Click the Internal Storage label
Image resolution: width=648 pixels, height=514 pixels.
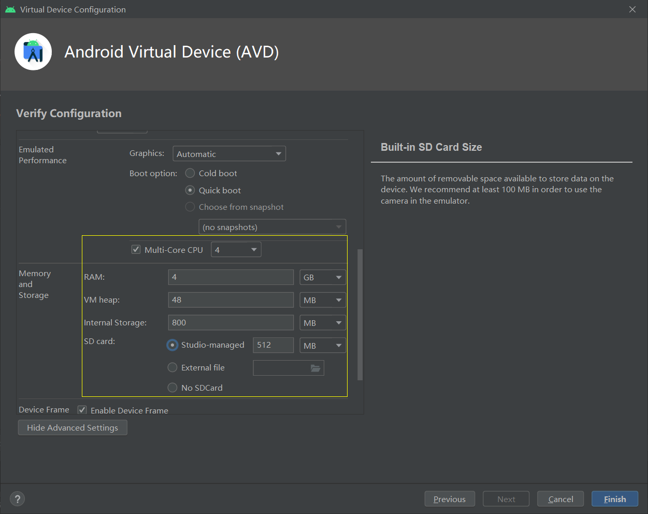(x=115, y=323)
